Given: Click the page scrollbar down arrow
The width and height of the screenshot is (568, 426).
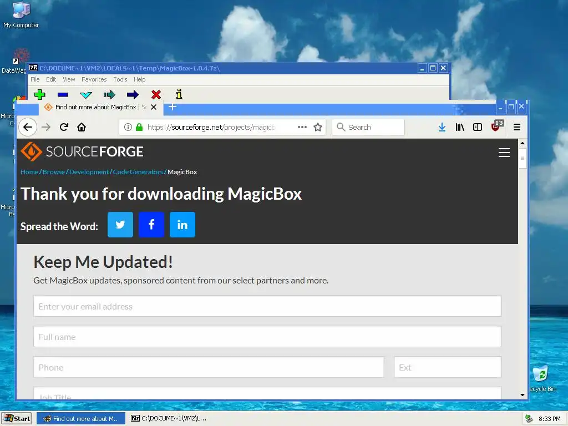Looking at the screenshot, I should pyautogui.click(x=523, y=394).
